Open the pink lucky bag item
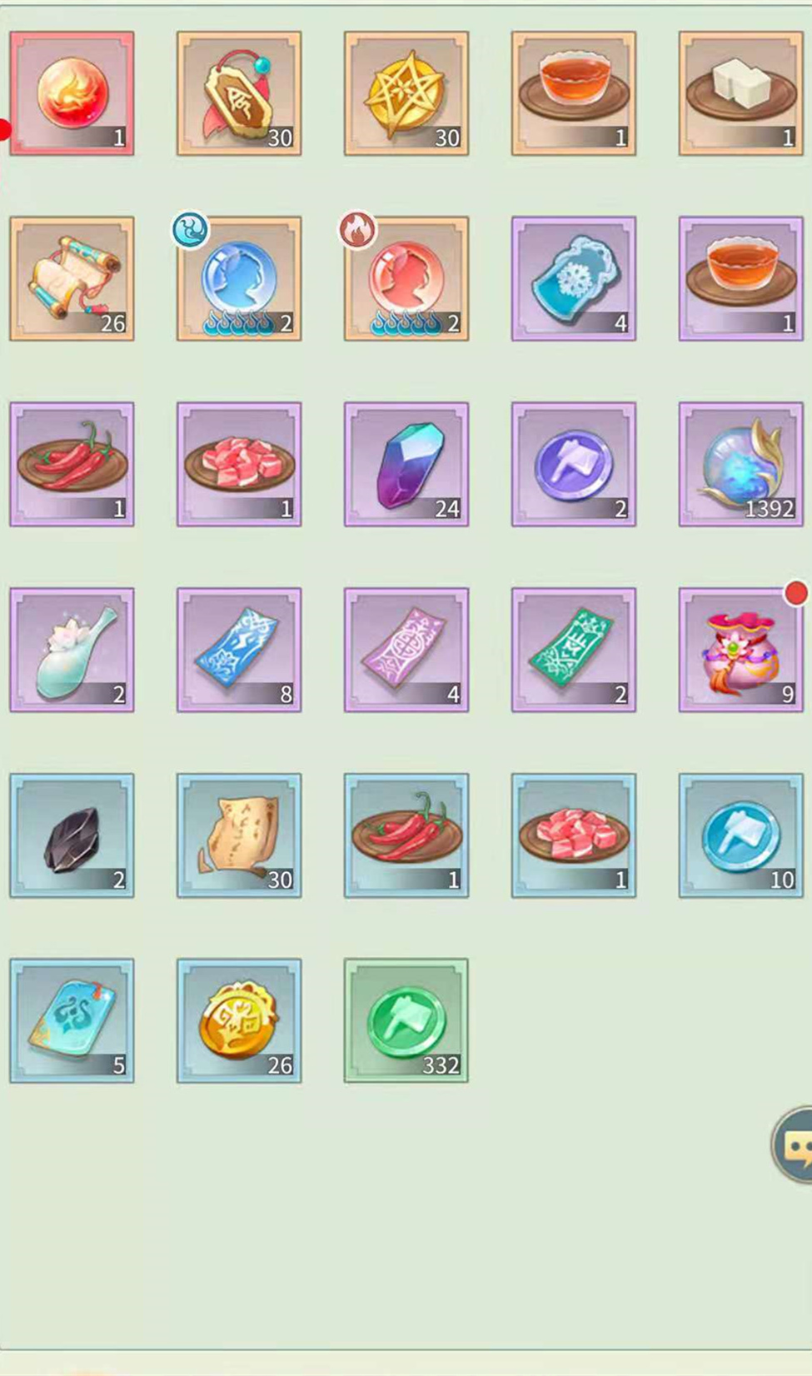 click(741, 650)
